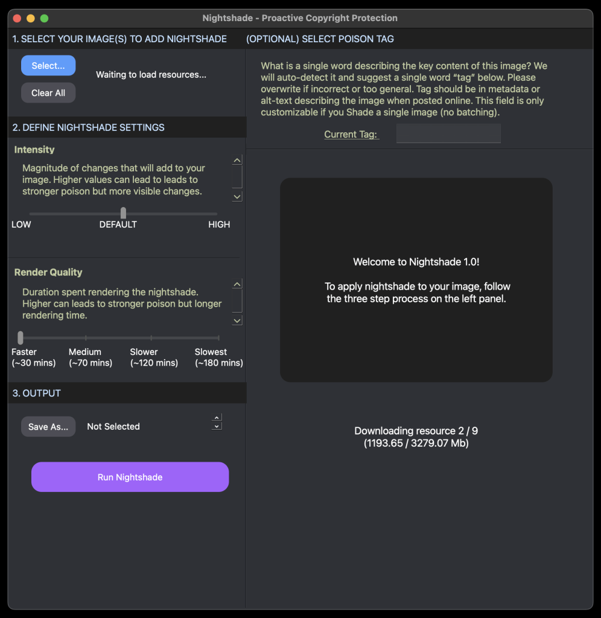The width and height of the screenshot is (601, 618).
Task: Click the output path down stepper arrow
Action: pos(217,426)
